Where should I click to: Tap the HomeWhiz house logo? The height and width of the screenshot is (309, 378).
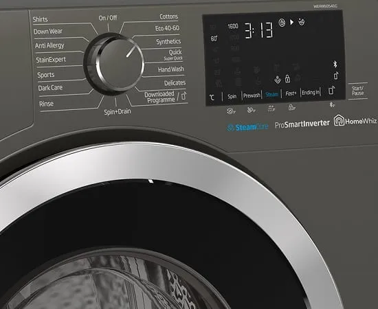339,120
